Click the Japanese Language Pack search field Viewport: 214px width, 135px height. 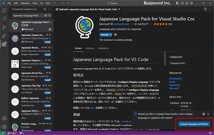pyautogui.click(x=27, y=16)
